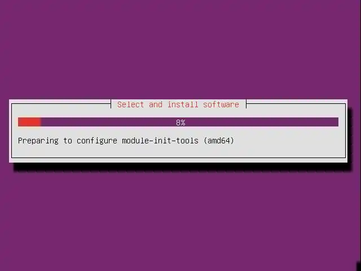Click the word Select in the dialog title
361x271 pixels.
click(130, 104)
